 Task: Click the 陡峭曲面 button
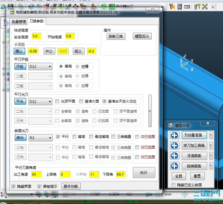tap(194, 166)
